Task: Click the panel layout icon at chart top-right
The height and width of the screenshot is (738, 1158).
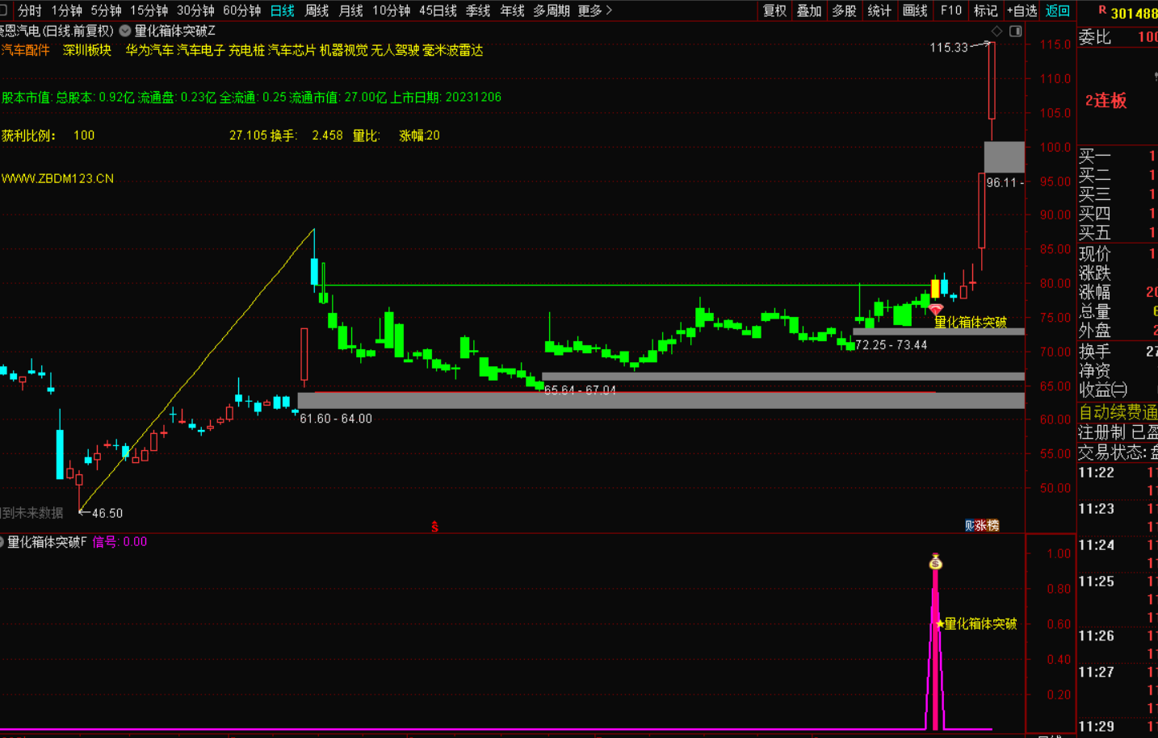Action: coord(1017,29)
